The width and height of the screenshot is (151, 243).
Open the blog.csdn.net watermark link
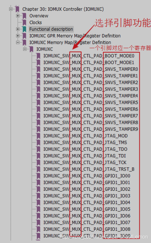[104, 237]
